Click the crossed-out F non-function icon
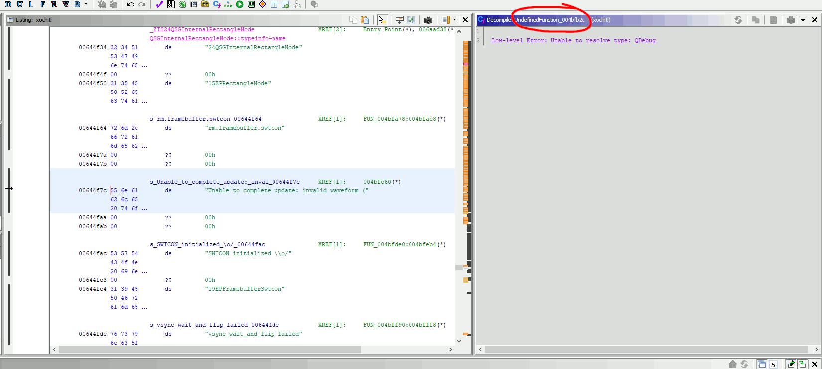 54,4
